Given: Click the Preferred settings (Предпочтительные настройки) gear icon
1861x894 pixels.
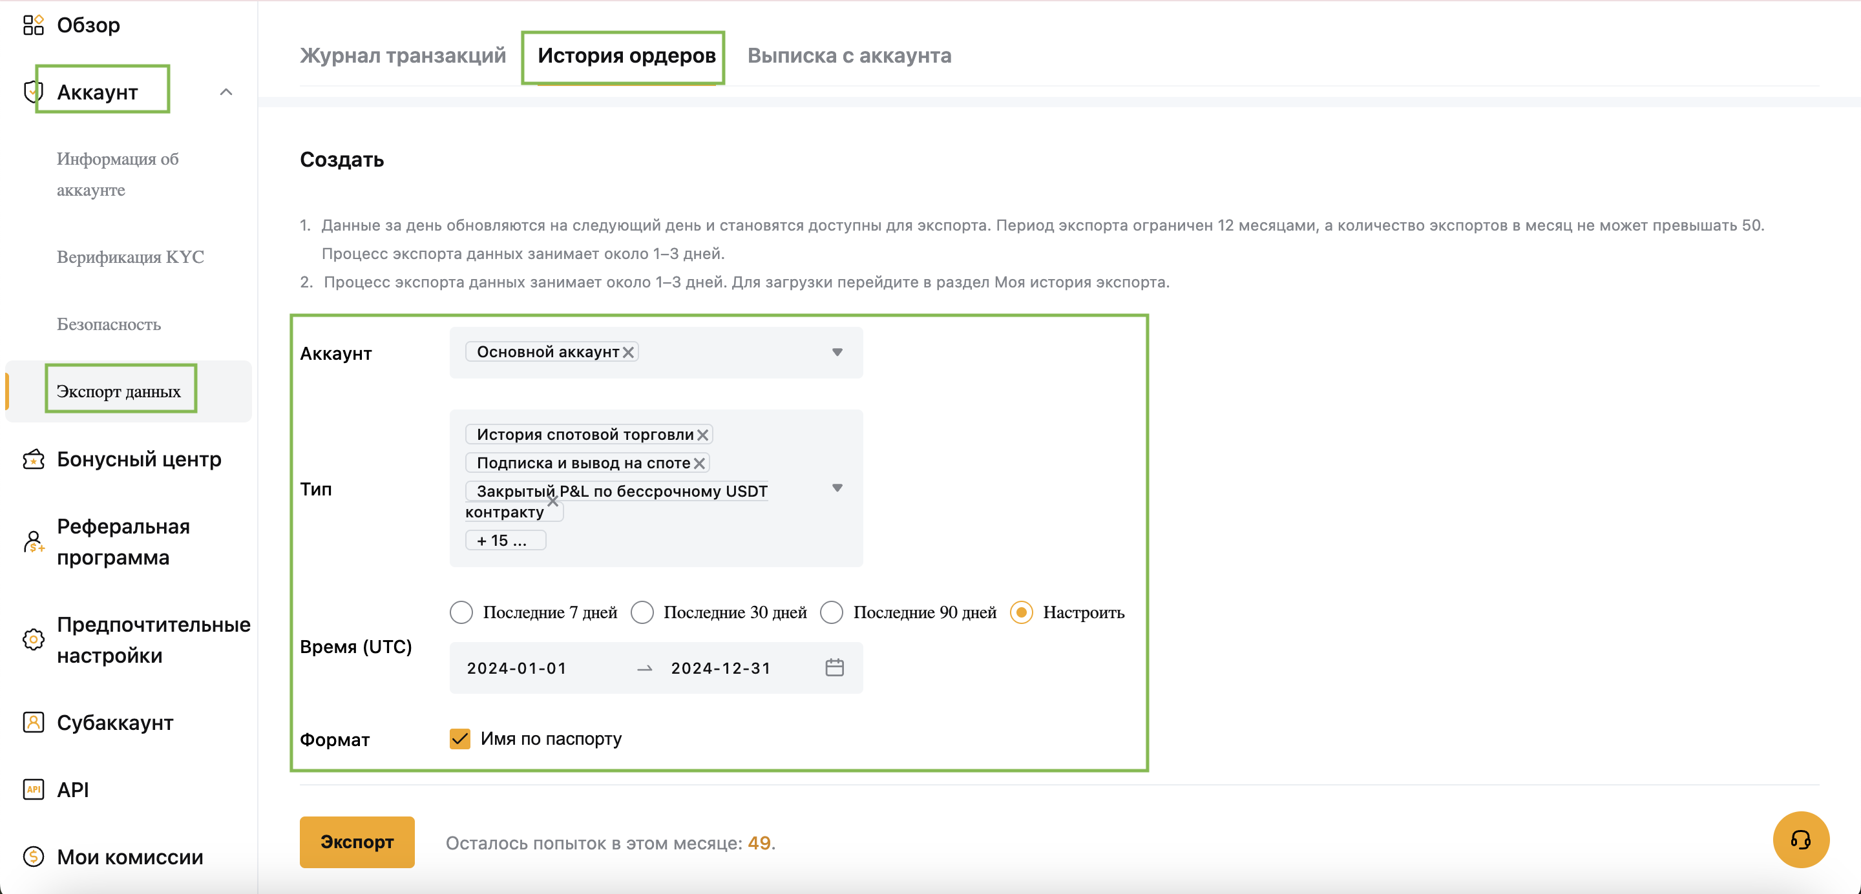Looking at the screenshot, I should [x=33, y=639].
